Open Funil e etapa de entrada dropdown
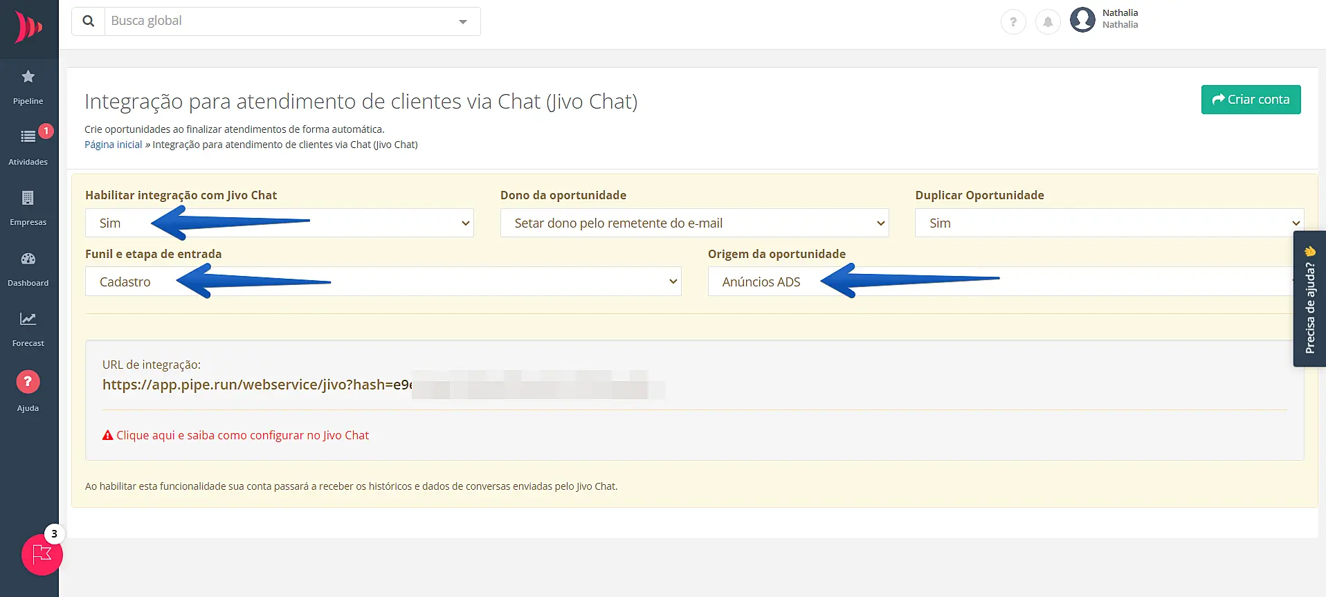This screenshot has height=597, width=1326. pos(383,282)
